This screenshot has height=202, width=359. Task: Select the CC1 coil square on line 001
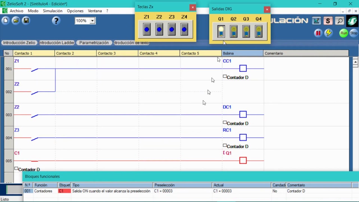point(243,68)
